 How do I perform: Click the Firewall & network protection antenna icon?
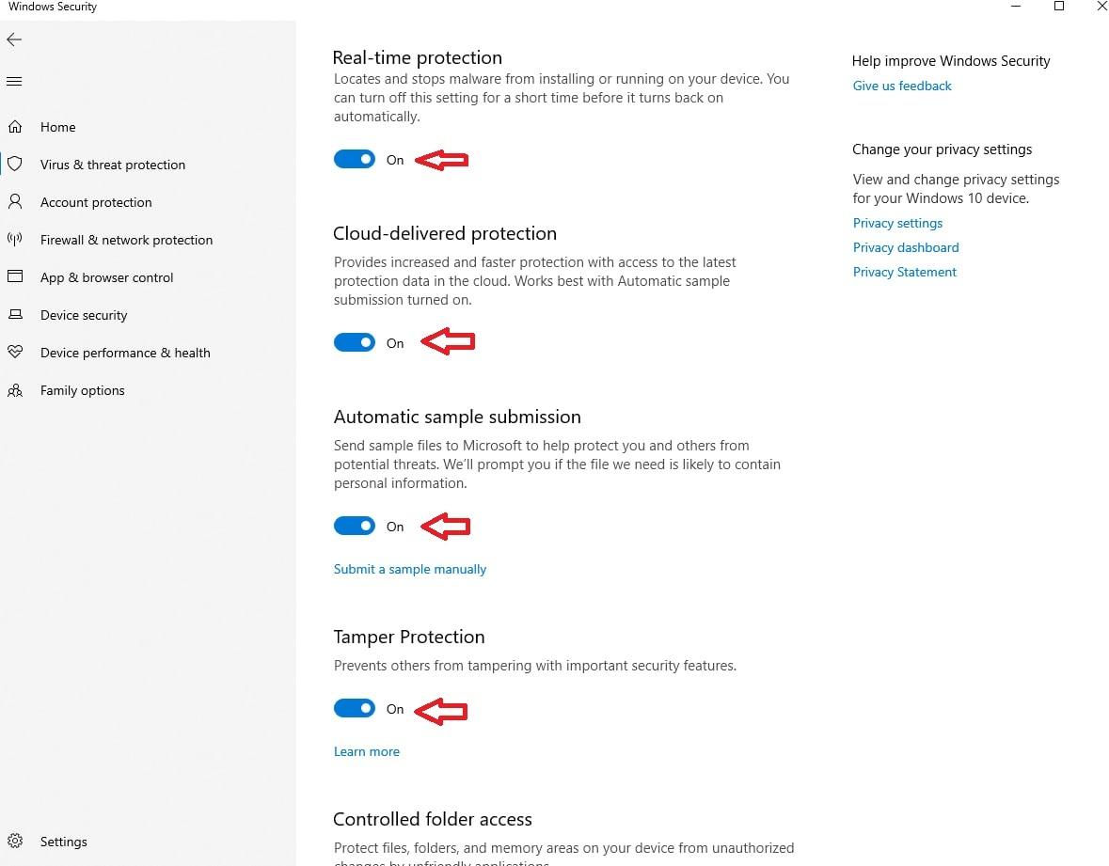(x=15, y=240)
